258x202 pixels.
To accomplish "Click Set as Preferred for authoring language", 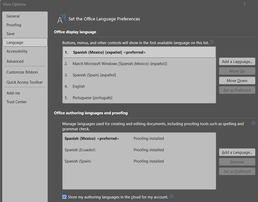I will pyautogui.click(x=237, y=172).
